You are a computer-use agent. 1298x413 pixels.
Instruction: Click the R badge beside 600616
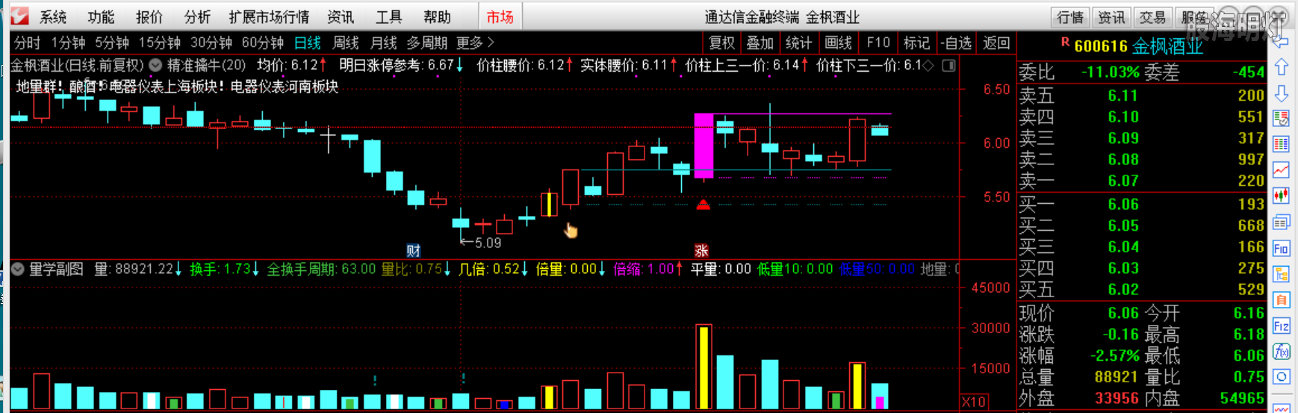pyautogui.click(x=1065, y=42)
